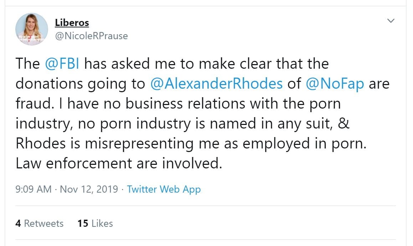Click the Nov 12, 2019 date
Image resolution: width=413 pixels, height=246 pixels.
click(x=89, y=189)
